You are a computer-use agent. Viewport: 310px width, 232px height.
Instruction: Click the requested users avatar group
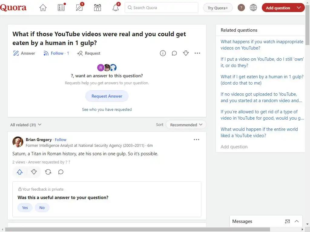[x=107, y=68]
